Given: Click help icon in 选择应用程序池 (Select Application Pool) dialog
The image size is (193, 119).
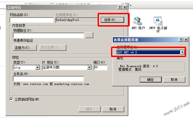Looking at the screenshot, I should 181,40.
